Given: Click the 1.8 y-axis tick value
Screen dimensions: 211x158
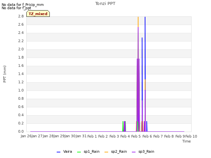Looking at the screenshot, I should click(x=21, y=57).
